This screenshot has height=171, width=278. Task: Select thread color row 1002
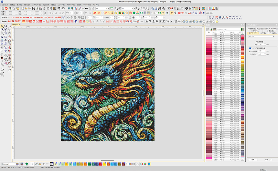216,36
